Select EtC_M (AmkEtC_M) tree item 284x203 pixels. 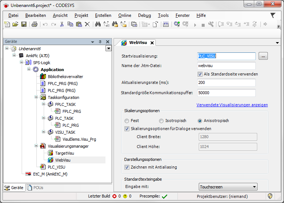(50, 174)
